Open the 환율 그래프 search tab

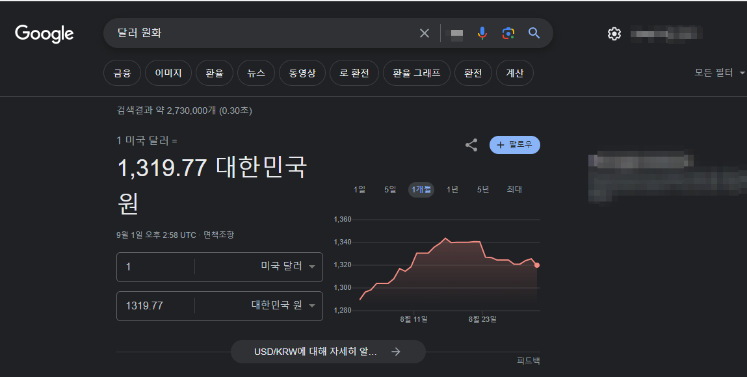[x=416, y=73]
